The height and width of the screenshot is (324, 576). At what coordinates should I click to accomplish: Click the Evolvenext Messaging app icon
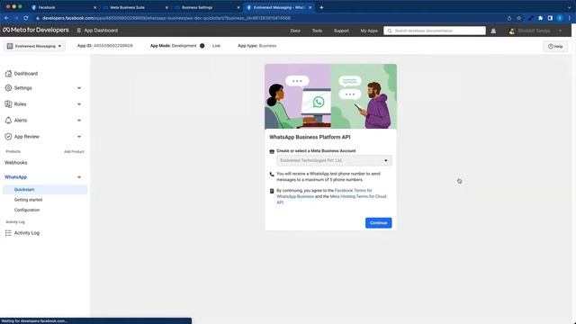click(x=10, y=46)
